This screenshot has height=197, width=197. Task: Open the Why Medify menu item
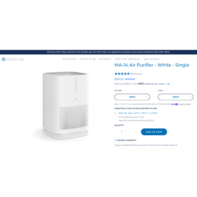point(152,59)
